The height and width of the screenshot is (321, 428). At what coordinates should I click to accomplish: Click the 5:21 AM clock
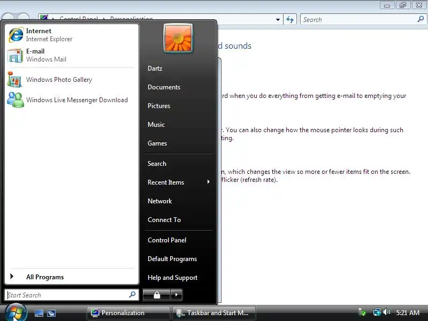pos(408,313)
